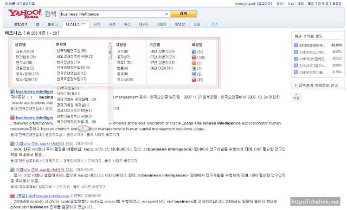Click rank 1 badge in top fund list
Viewport: 347px width, 210px height.
click(x=296, y=45)
